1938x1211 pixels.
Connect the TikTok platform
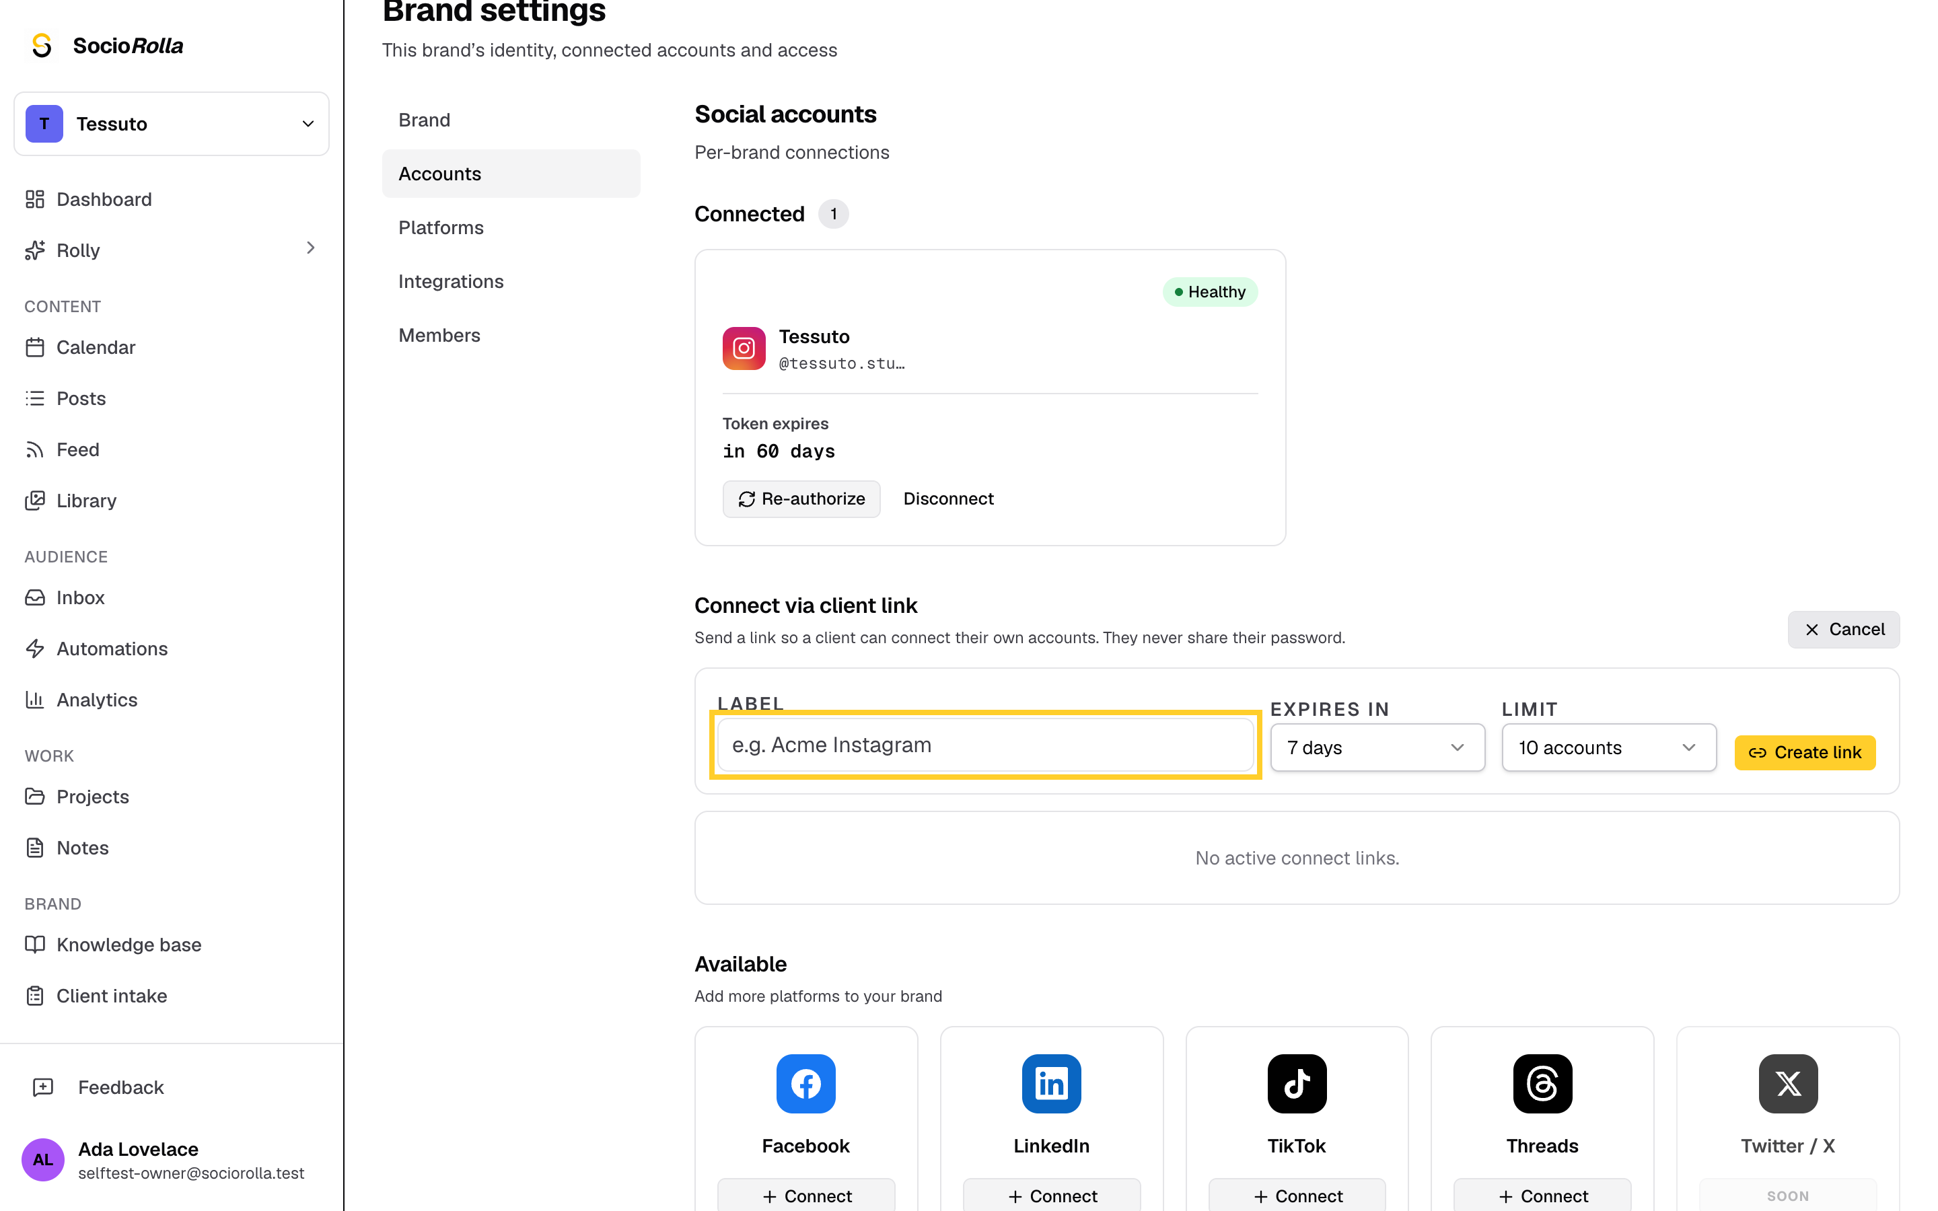tap(1297, 1195)
